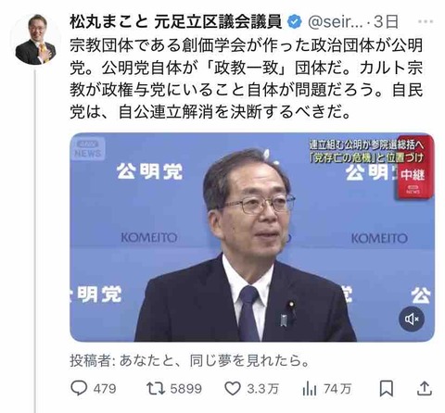Screen dimensions: 445x413
Task: Unmute the video with speaker icon
Action: pos(412,319)
